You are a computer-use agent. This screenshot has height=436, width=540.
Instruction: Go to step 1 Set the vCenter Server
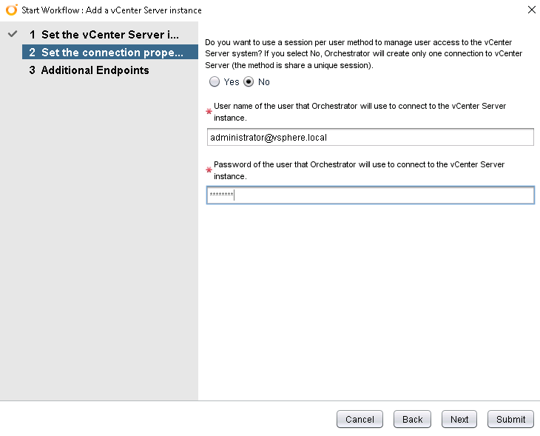click(104, 35)
